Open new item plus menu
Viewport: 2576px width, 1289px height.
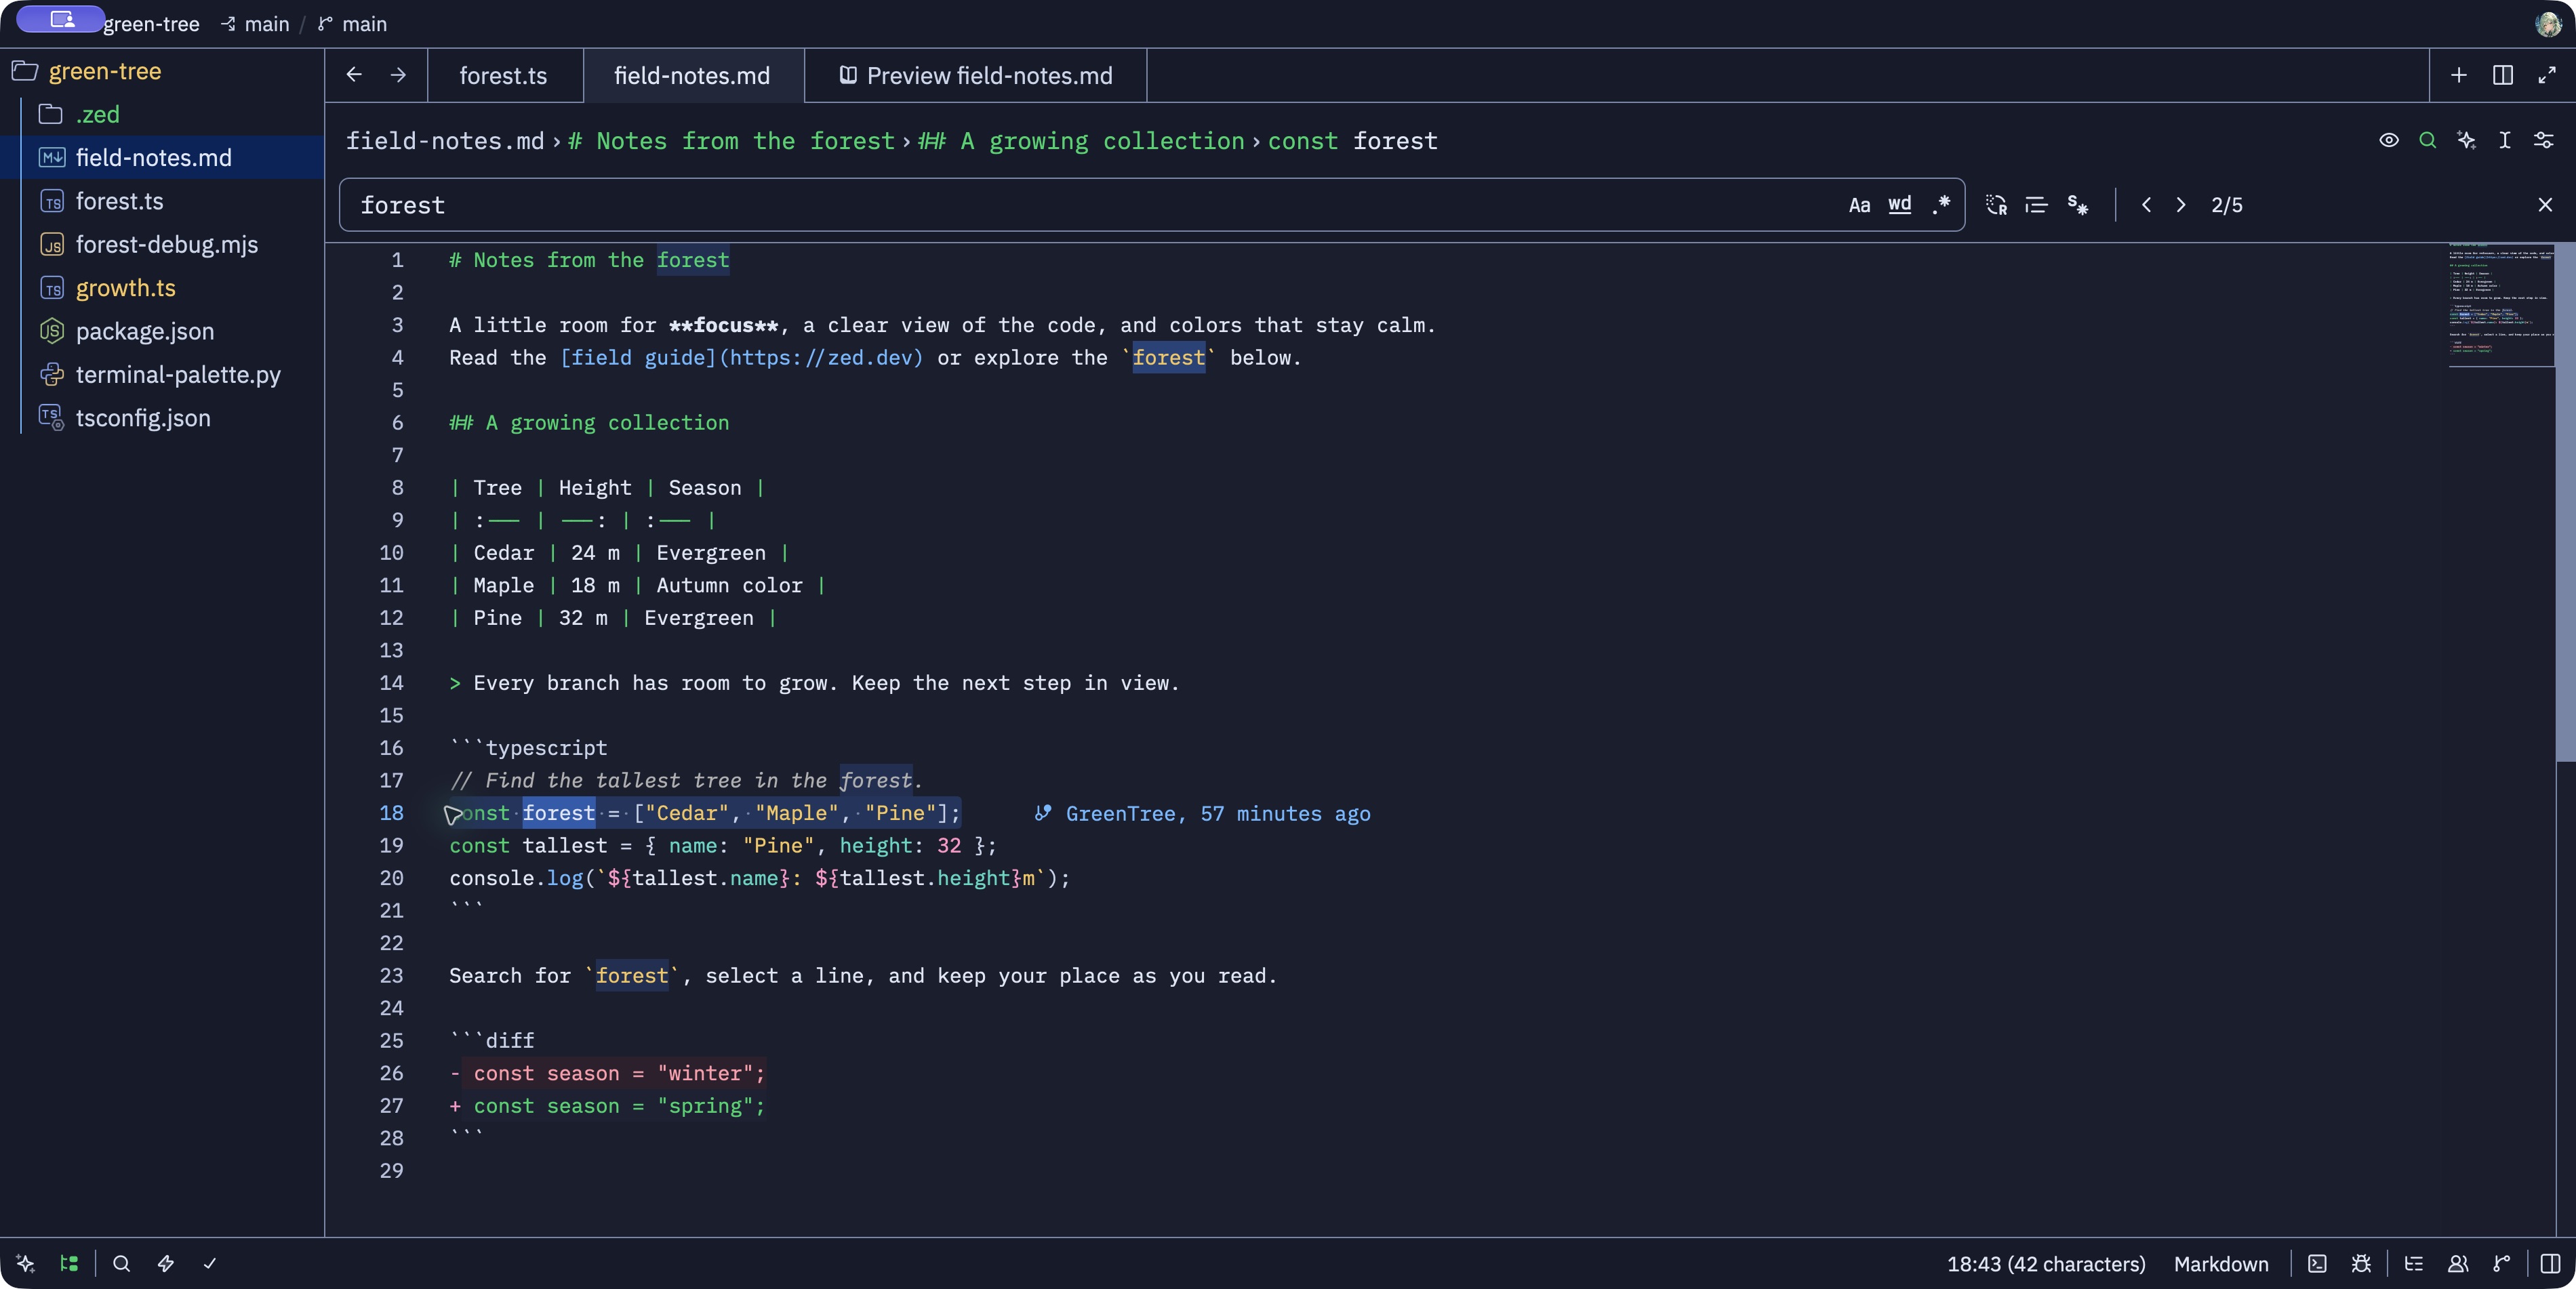point(2459,75)
